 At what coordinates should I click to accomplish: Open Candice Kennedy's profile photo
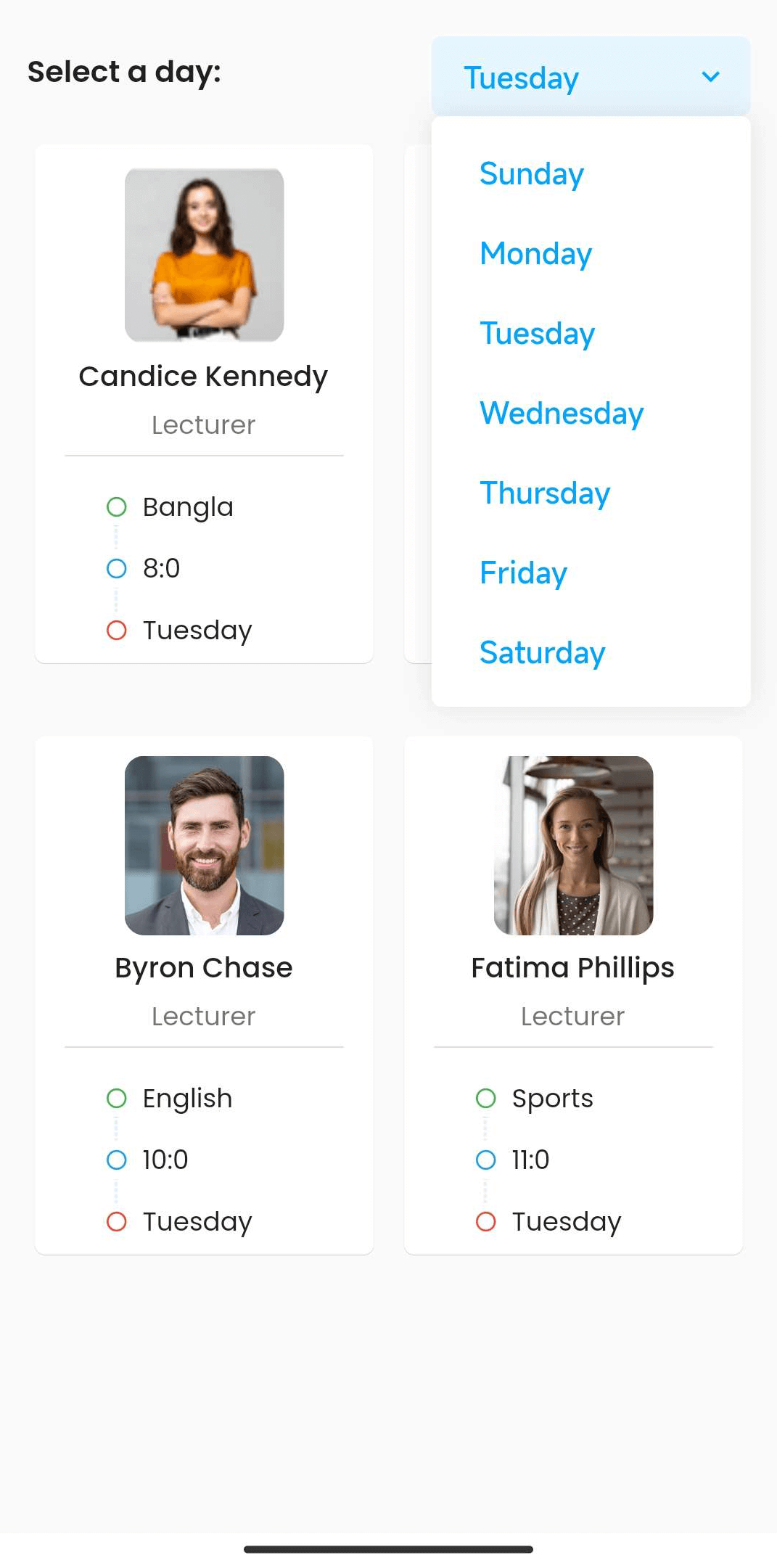click(x=204, y=255)
